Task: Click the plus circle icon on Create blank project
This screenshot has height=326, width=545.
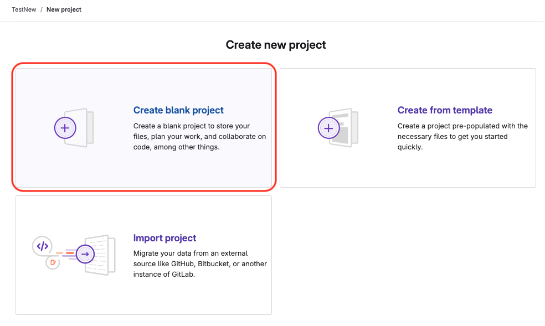Action: [x=65, y=128]
